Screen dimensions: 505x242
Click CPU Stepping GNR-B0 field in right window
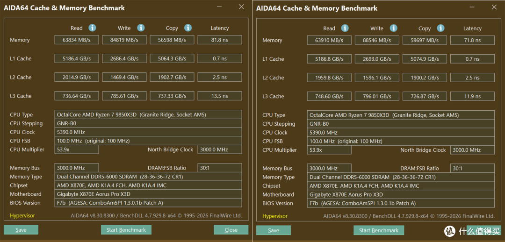(x=401, y=124)
